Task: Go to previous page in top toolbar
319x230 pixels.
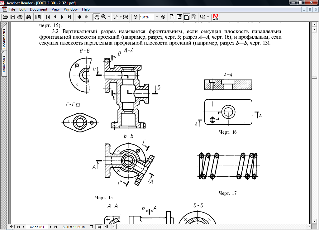Action: (x=55, y=17)
